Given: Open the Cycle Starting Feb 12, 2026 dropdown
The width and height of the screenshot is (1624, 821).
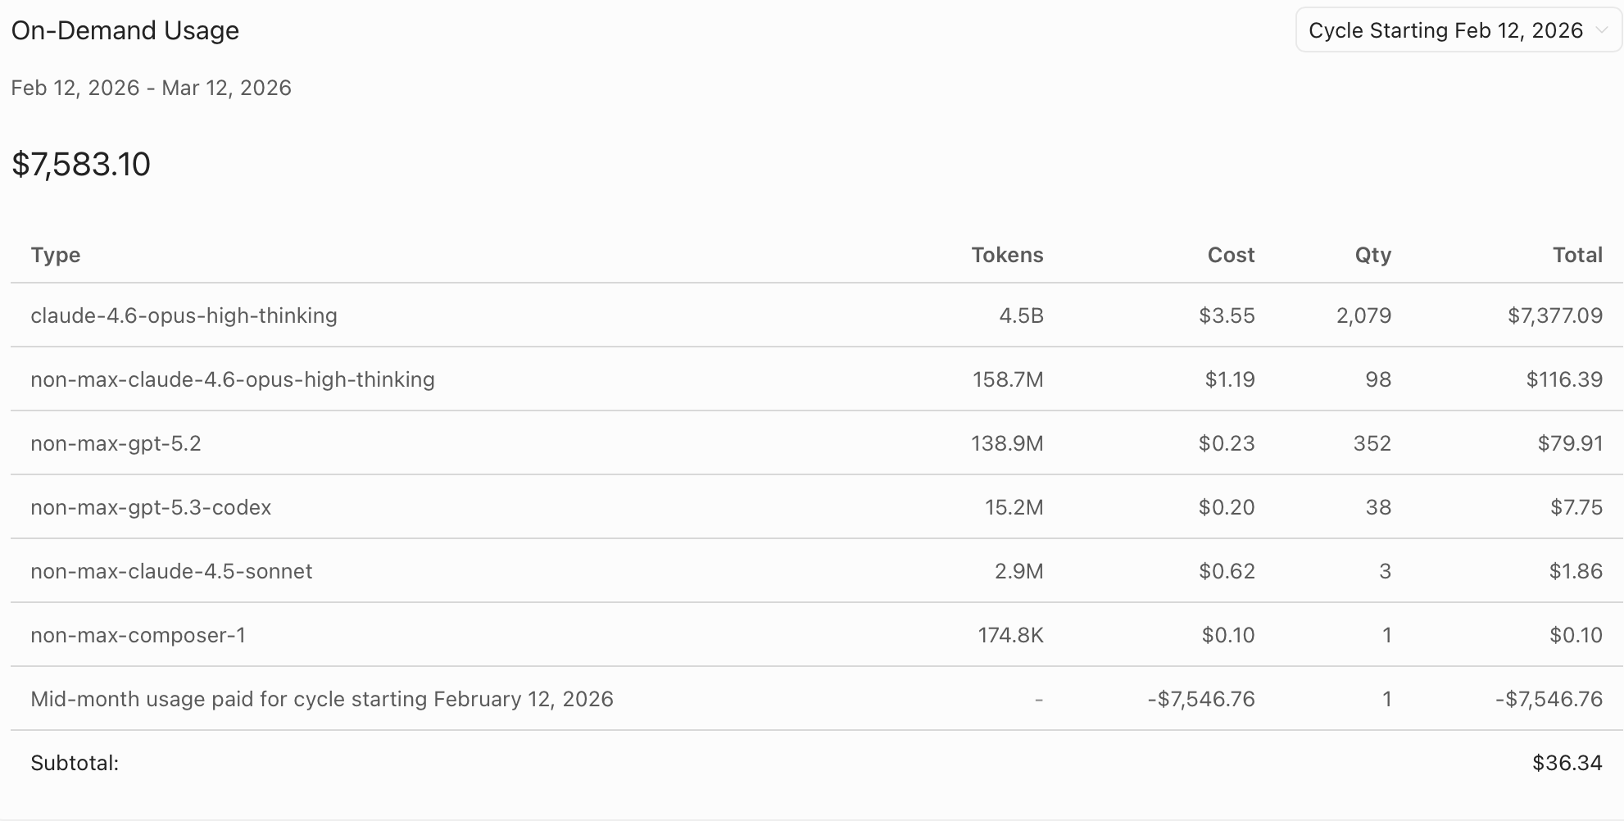Looking at the screenshot, I should (x=1458, y=30).
